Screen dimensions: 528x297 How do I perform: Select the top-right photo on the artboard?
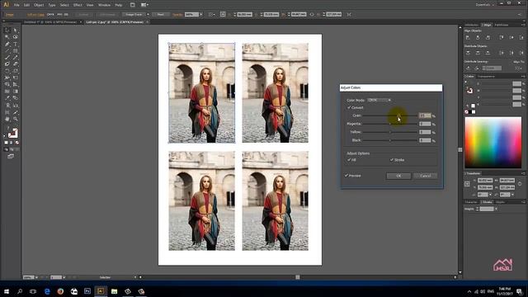pyautogui.click(x=275, y=92)
